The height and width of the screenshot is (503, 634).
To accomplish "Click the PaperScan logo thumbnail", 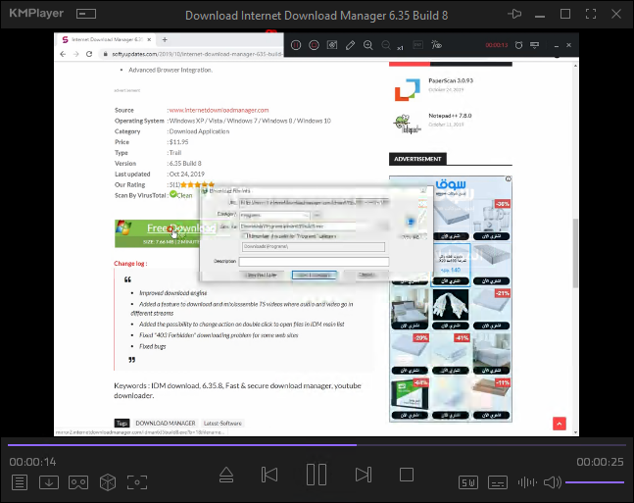I will click(408, 89).
